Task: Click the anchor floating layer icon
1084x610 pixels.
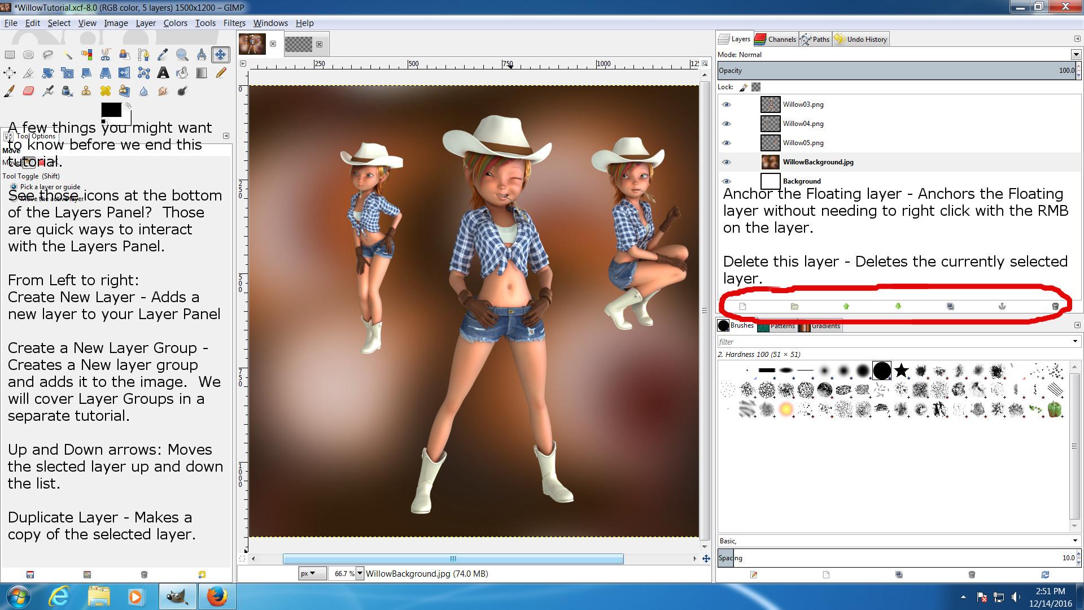Action: (1002, 306)
